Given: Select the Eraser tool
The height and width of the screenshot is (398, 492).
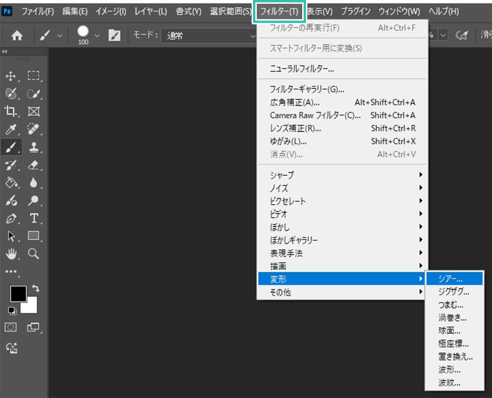Looking at the screenshot, I should coord(33,165).
